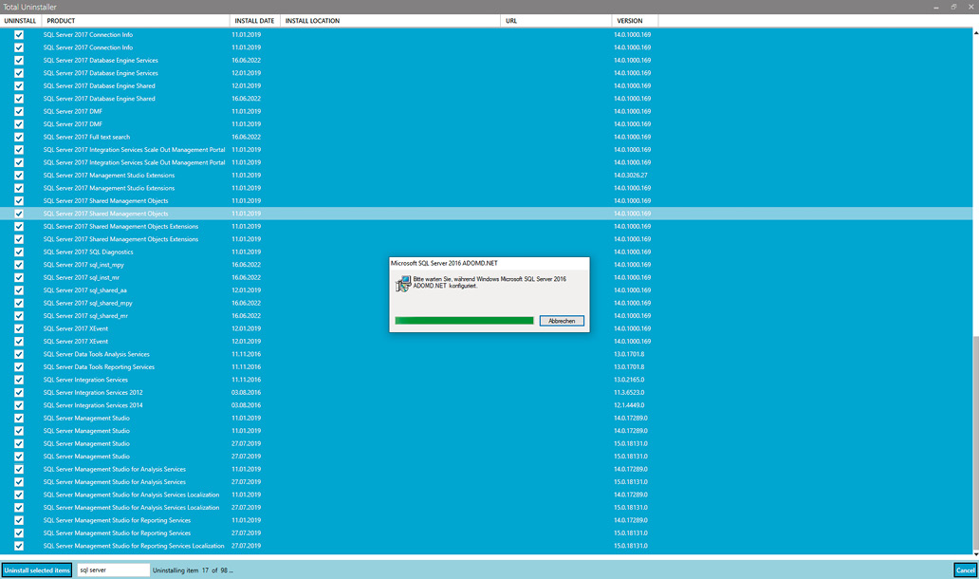The image size is (979, 579).
Task: Click Abbrechen in the ADOMD.NET dialog
Action: pos(562,321)
